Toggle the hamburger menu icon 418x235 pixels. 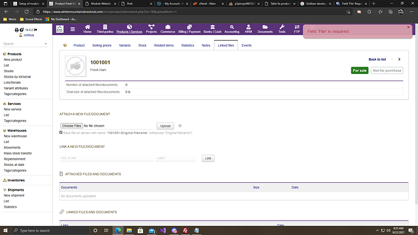pyautogui.click(x=73, y=29)
